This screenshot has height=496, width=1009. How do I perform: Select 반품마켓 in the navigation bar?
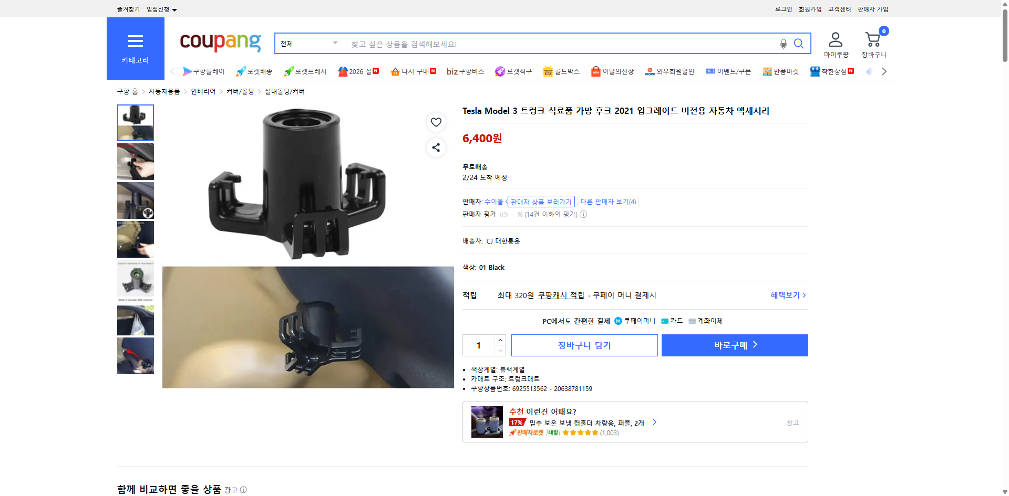coord(781,71)
